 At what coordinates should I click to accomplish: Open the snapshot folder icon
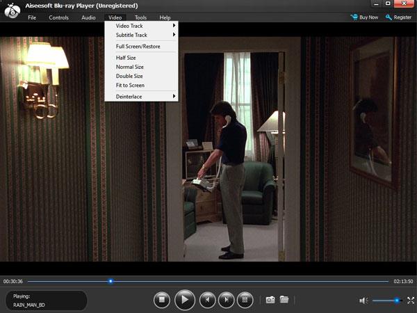click(284, 299)
